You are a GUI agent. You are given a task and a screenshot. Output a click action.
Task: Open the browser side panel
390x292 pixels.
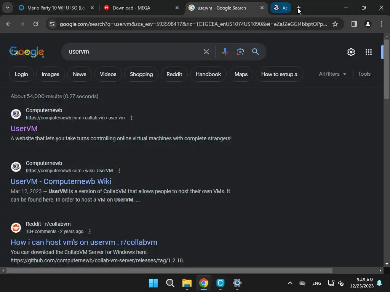[x=354, y=24]
